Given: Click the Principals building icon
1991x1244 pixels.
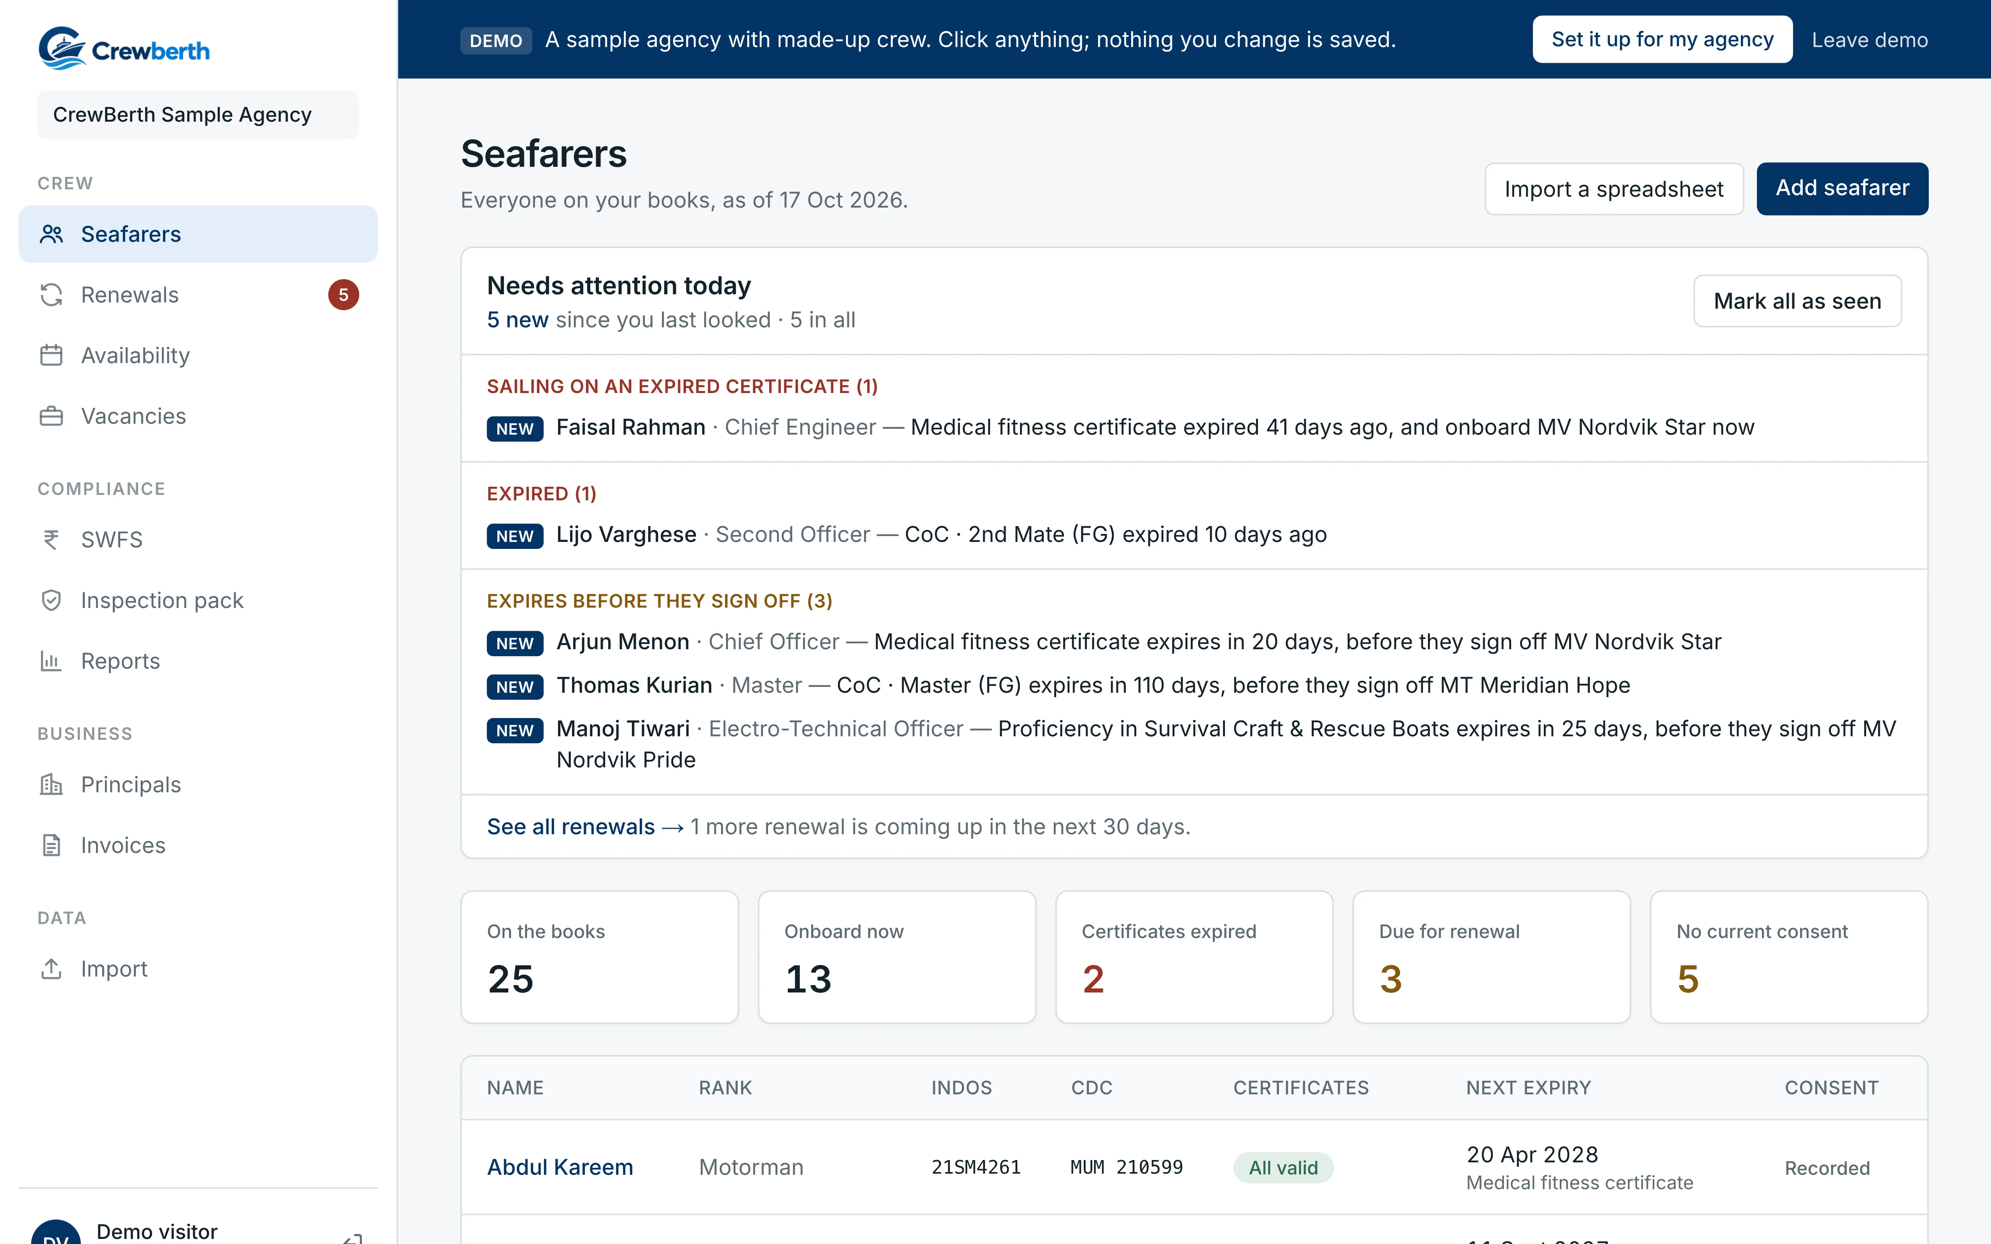Looking at the screenshot, I should click(51, 785).
